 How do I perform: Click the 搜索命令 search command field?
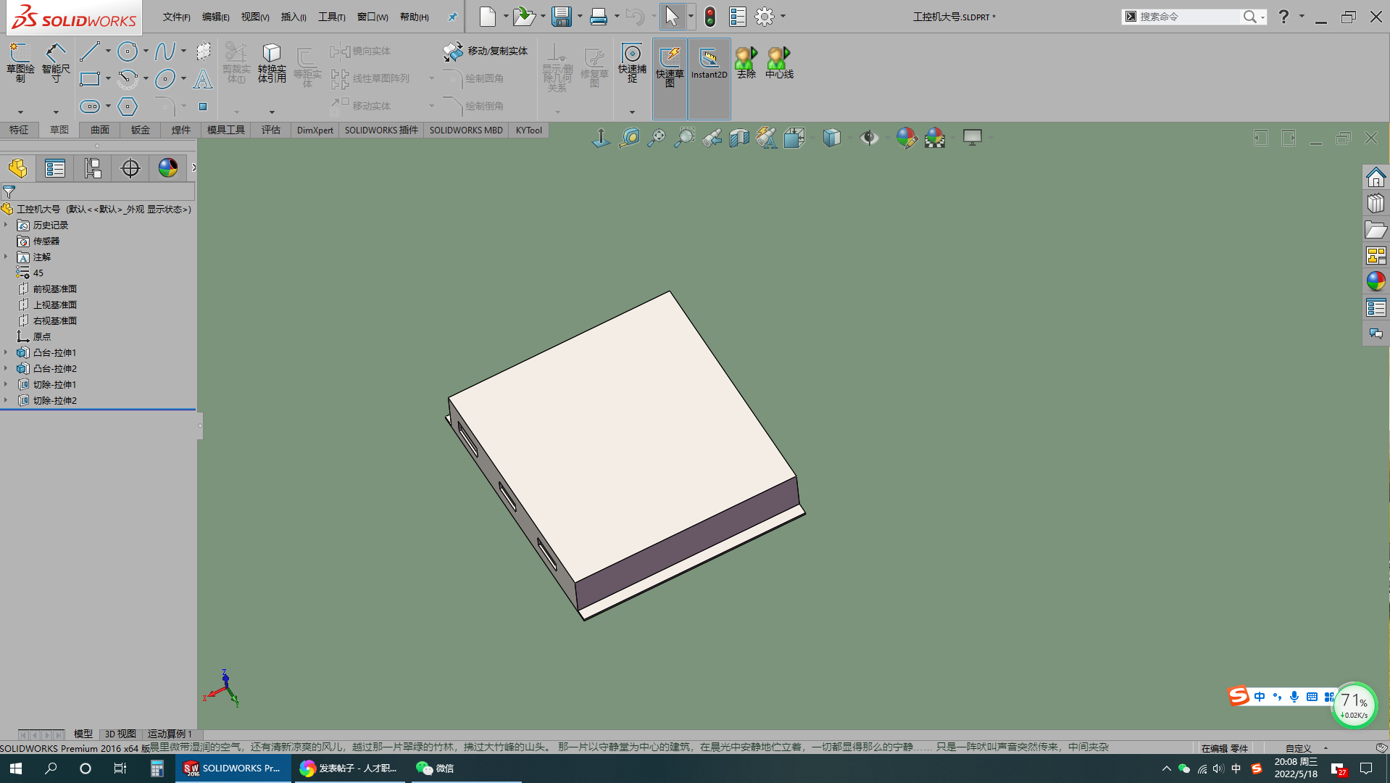[x=1189, y=17]
